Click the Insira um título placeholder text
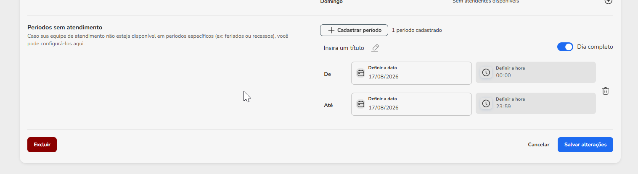 pyautogui.click(x=344, y=48)
